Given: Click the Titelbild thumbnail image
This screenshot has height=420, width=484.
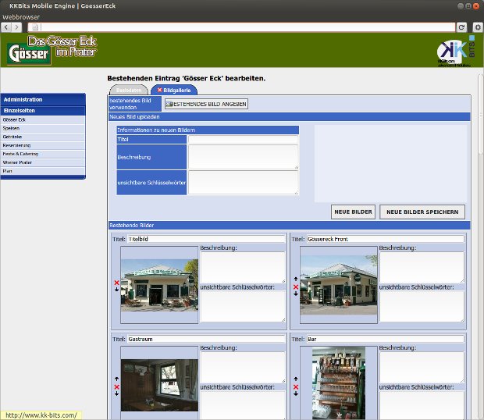Looking at the screenshot, I should click(x=159, y=285).
